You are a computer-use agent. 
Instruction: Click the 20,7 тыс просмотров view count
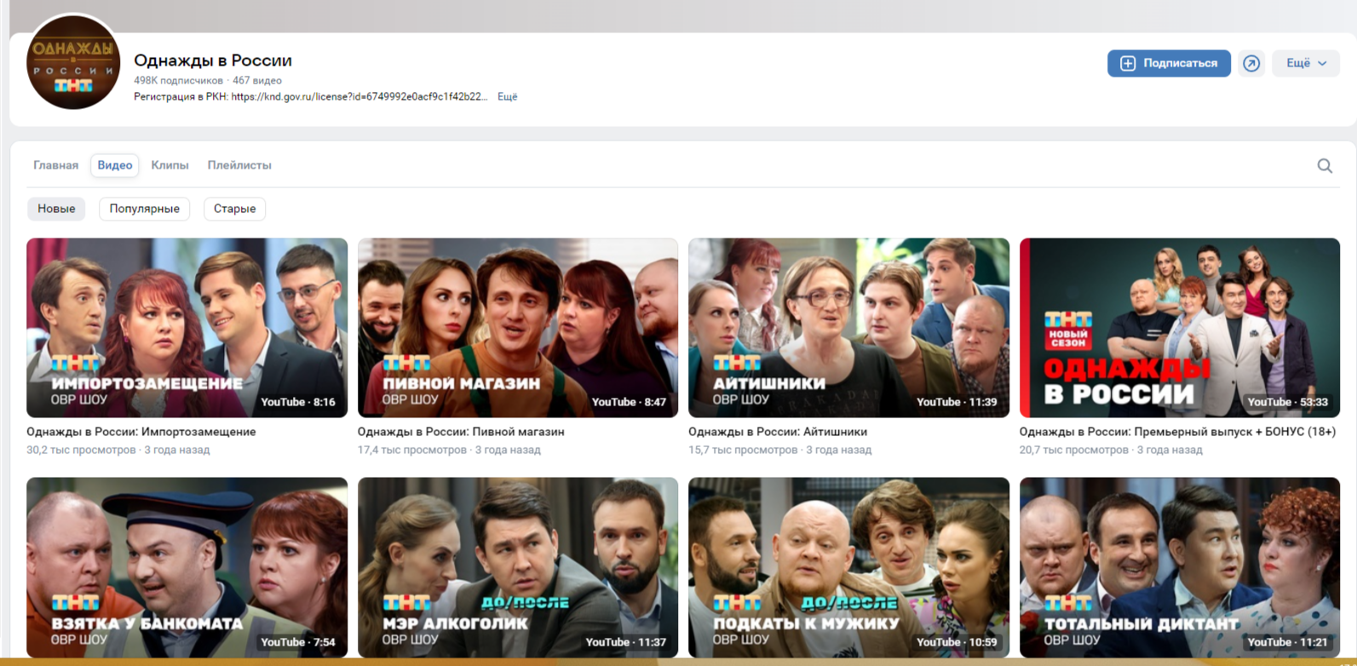(1074, 450)
